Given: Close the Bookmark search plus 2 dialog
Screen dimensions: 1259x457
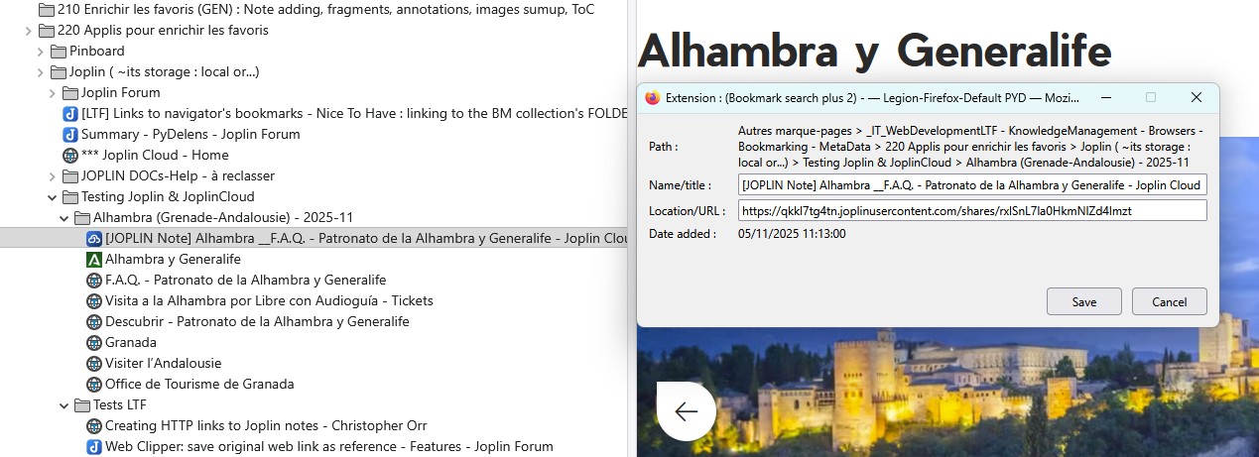Looking at the screenshot, I should click(x=1196, y=97).
